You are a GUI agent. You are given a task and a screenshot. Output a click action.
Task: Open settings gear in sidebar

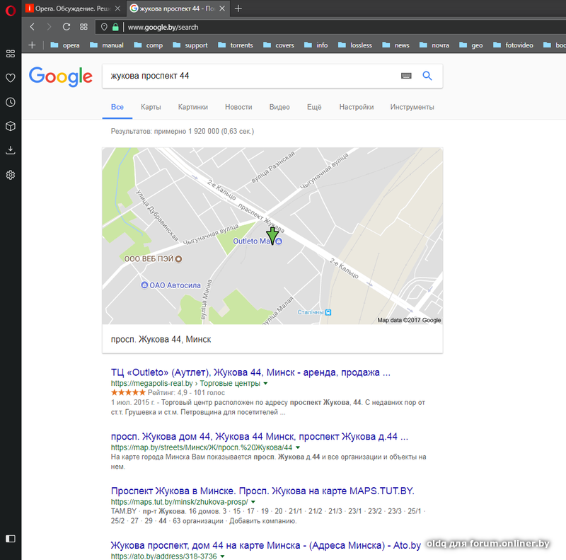pos(11,175)
